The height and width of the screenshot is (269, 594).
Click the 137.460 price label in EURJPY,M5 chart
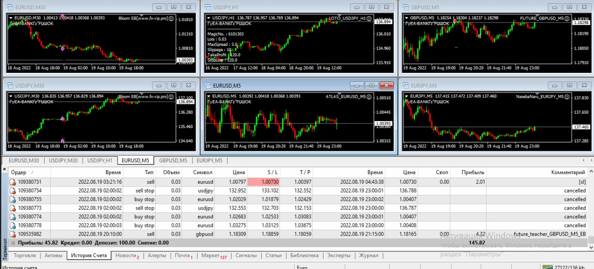point(581,127)
